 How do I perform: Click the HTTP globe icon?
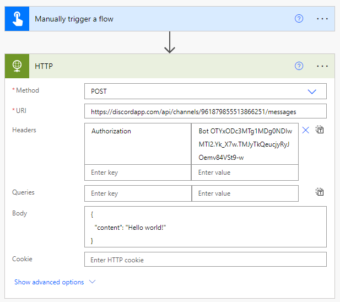point(17,66)
